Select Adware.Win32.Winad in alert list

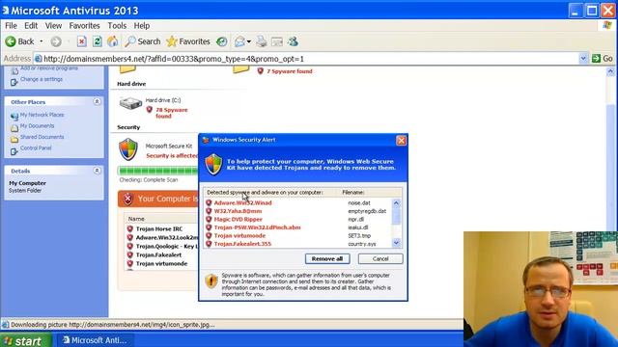coord(242,203)
